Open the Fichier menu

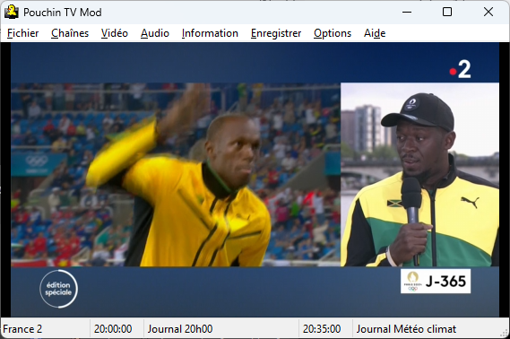pos(22,33)
